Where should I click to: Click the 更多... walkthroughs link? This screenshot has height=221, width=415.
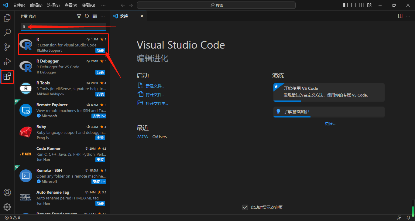point(330,124)
